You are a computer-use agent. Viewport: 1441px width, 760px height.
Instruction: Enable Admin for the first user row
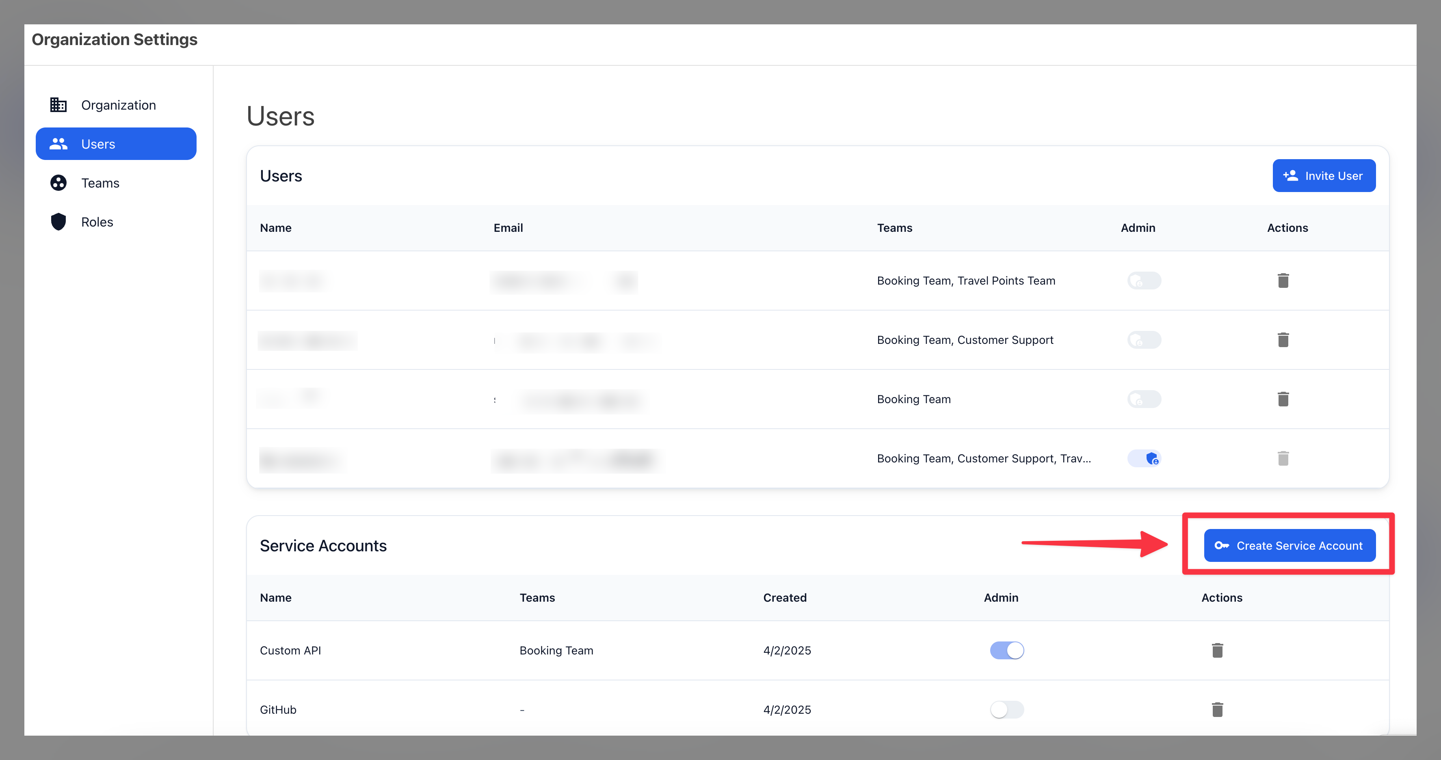[1144, 281]
